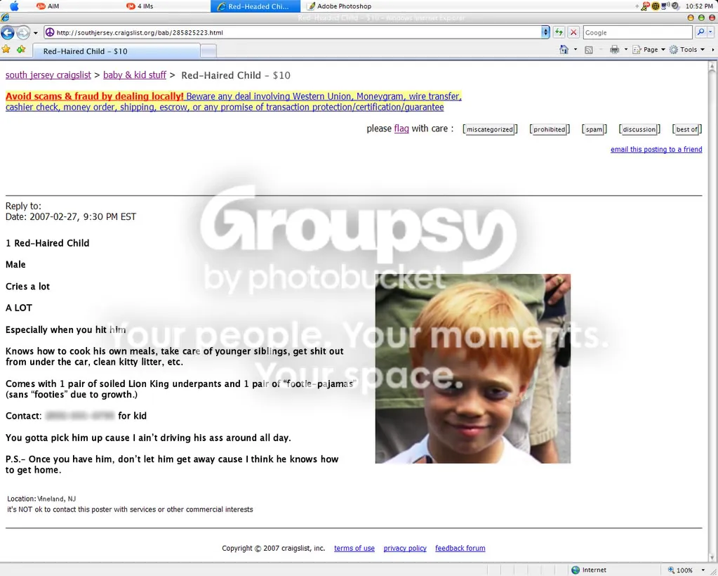
Task: Click the browser Forward arrow button
Action: [x=23, y=32]
